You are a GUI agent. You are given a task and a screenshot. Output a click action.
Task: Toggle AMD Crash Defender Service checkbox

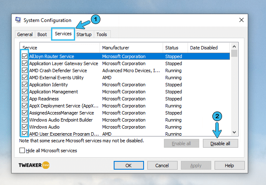pos(25,70)
